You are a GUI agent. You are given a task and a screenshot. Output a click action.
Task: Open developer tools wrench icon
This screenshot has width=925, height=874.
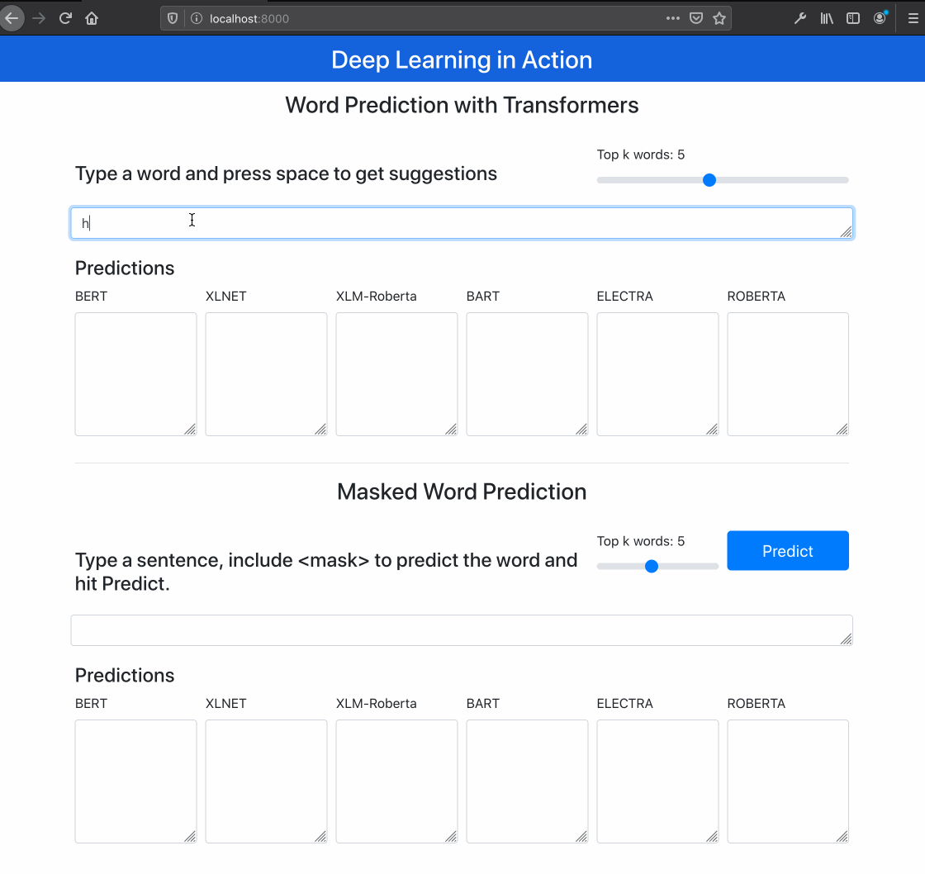click(800, 18)
